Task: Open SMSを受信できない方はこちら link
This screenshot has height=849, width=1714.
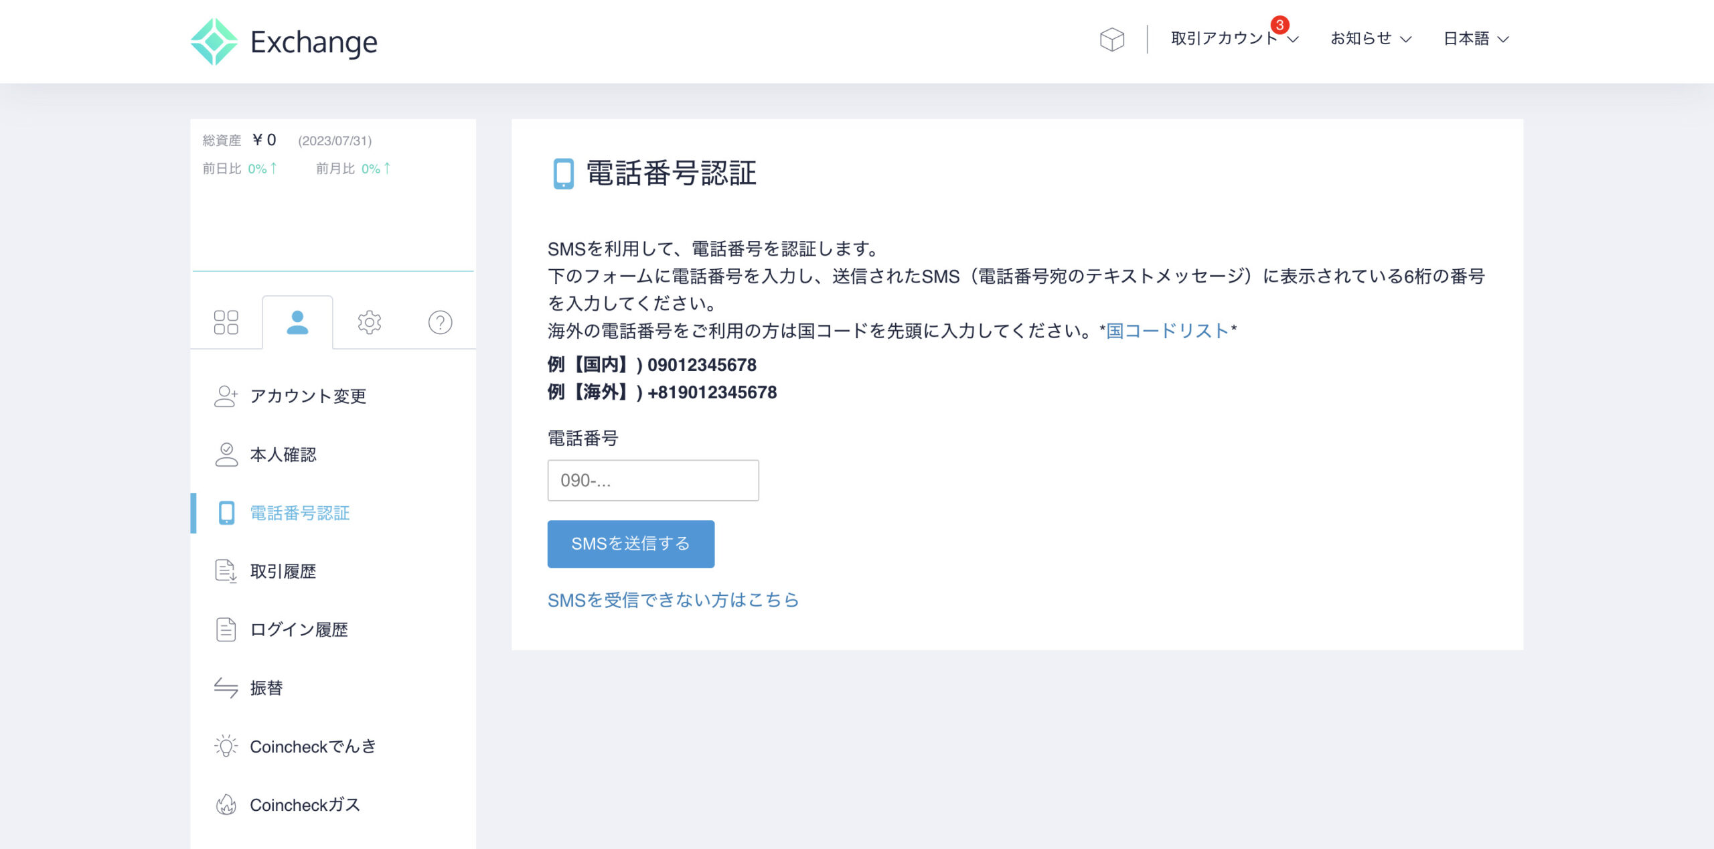Action: tap(673, 600)
